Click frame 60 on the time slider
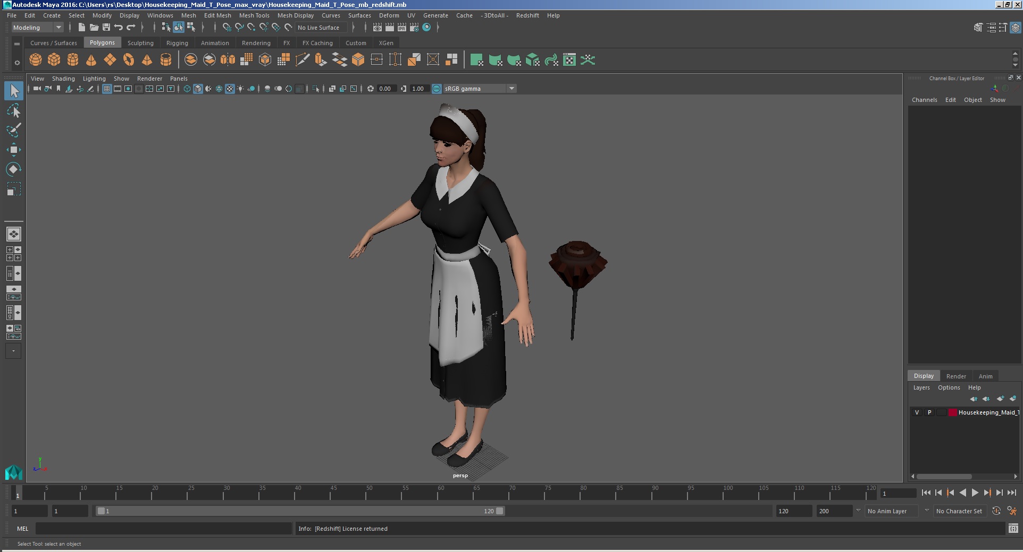The width and height of the screenshot is (1023, 552). click(438, 493)
